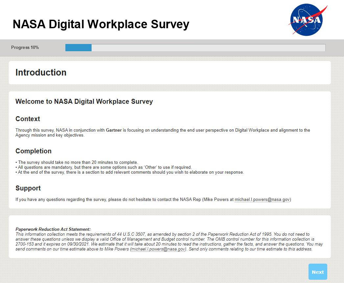Click the empty grey part of the progress bar
This screenshot has width=344, height=283.
point(208,48)
